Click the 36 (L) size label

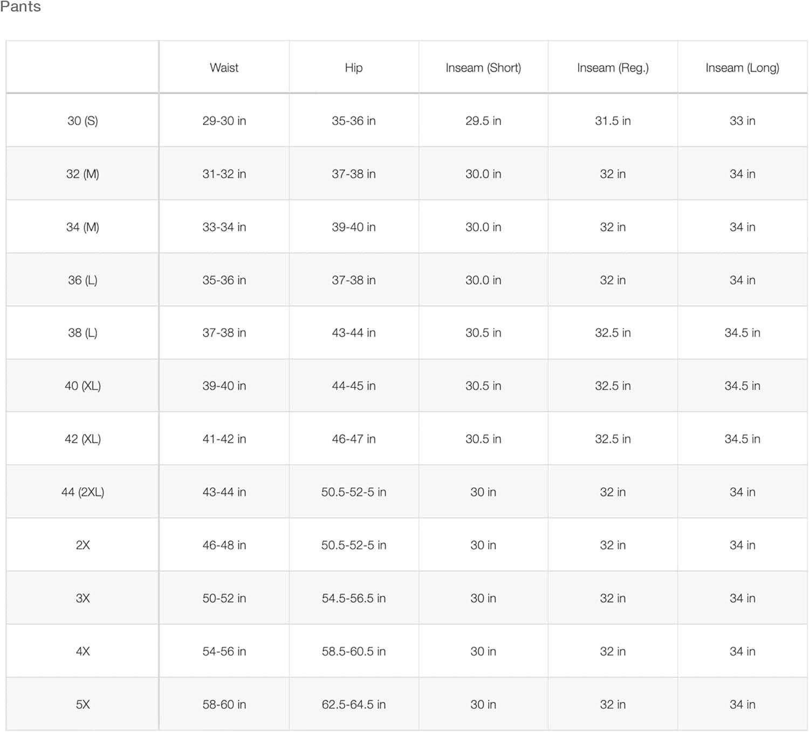tap(83, 280)
